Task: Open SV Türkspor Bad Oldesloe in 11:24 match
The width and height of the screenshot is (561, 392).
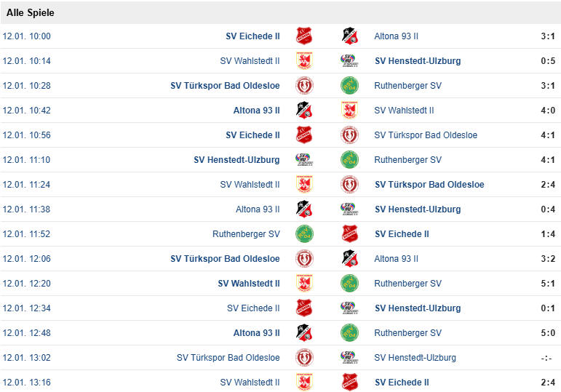Action: tap(429, 185)
